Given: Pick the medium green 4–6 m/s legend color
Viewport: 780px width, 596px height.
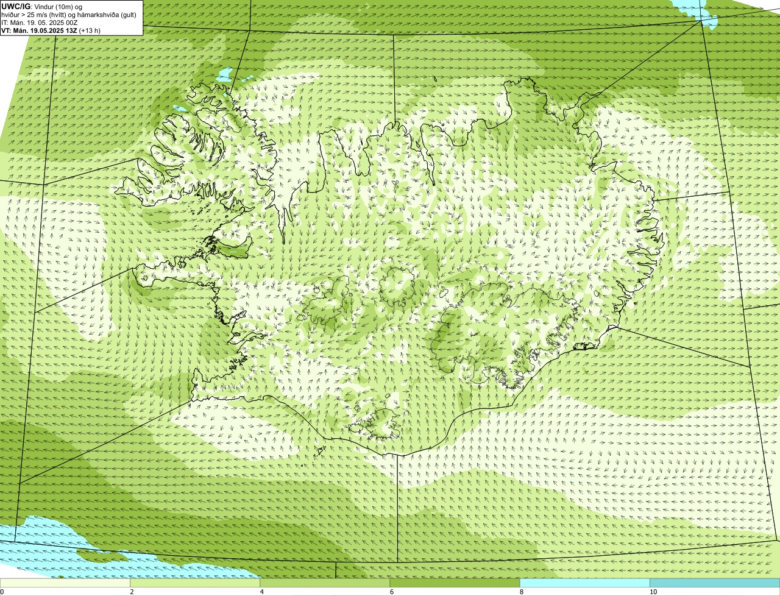Looking at the screenshot, I should pos(325,583).
